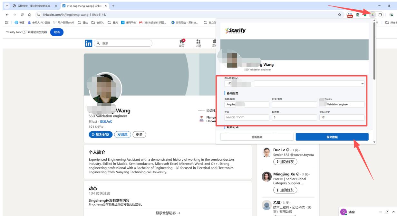Click the 重新抓取 button in Starify popup
The width and height of the screenshot is (397, 216).
[256, 137]
